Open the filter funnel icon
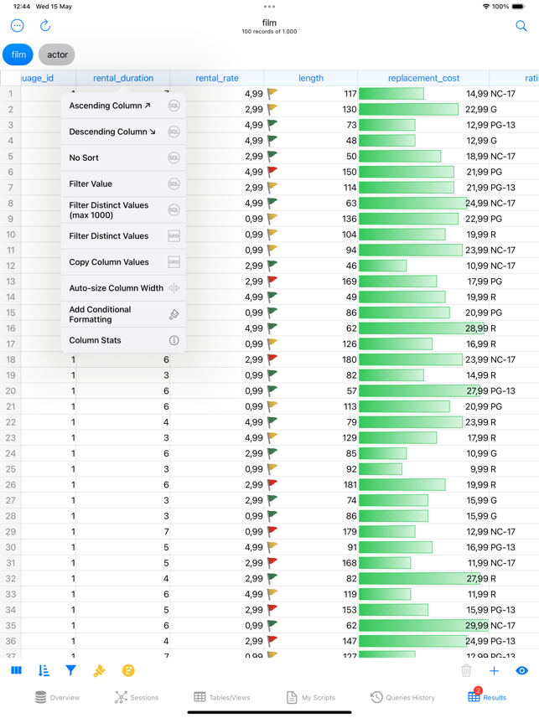 click(x=71, y=670)
